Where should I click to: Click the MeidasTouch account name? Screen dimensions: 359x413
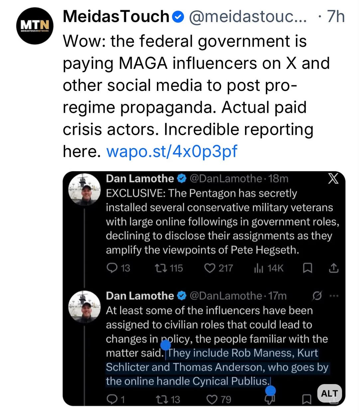(x=116, y=17)
